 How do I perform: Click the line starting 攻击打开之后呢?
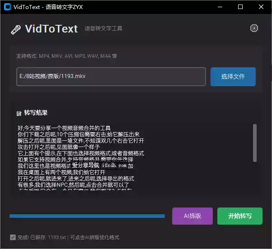click(x=59, y=147)
